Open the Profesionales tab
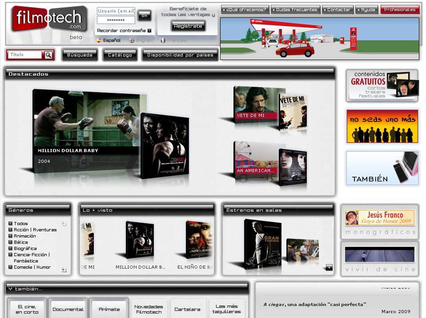Image resolution: width=426 pixels, height=318 pixels. [x=400, y=10]
